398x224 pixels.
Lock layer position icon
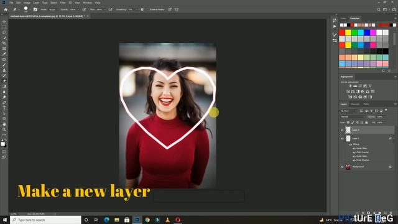(357, 123)
